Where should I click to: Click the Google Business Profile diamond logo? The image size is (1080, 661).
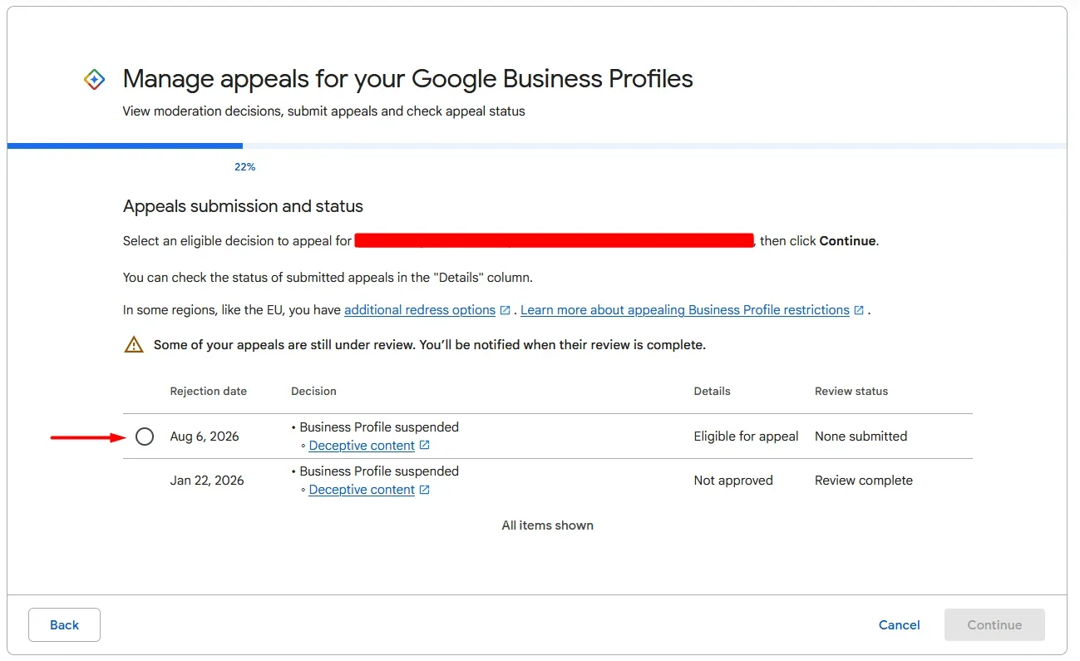(94, 80)
